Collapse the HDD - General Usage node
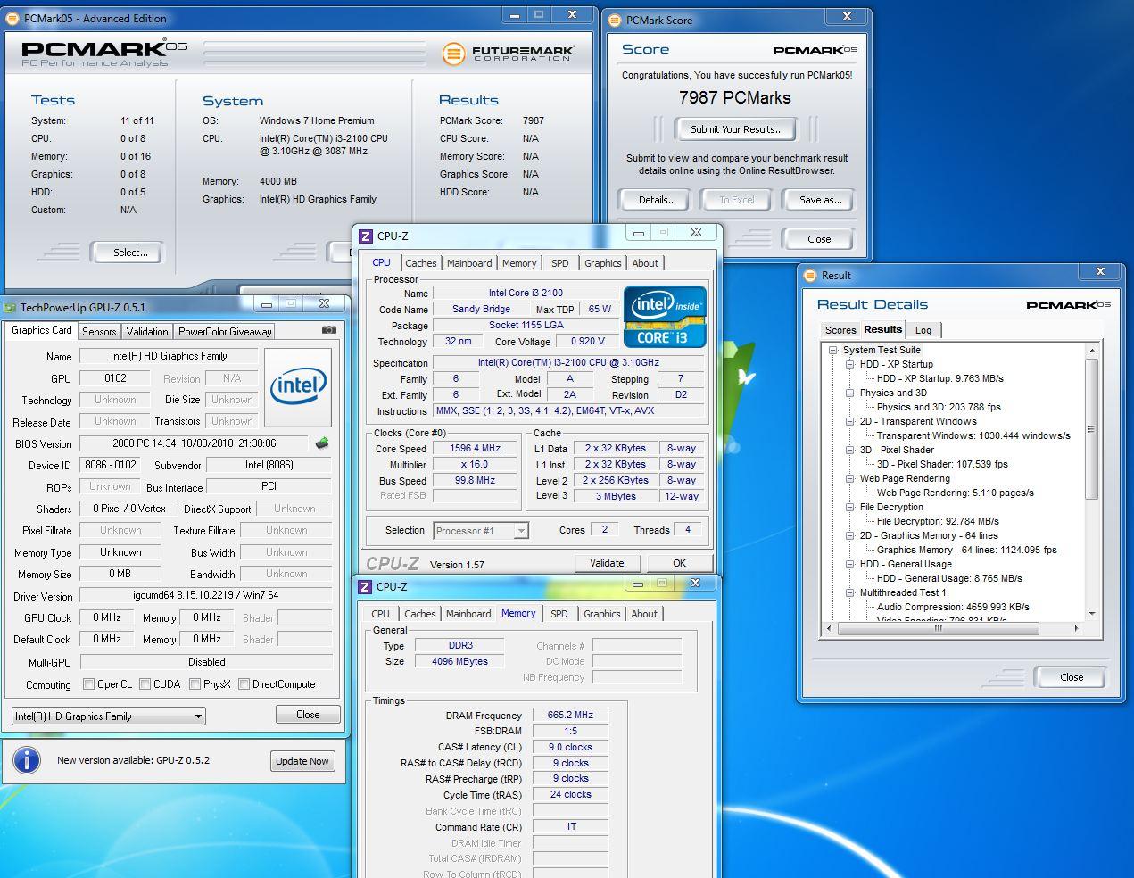This screenshot has width=1134, height=878. 850,564
